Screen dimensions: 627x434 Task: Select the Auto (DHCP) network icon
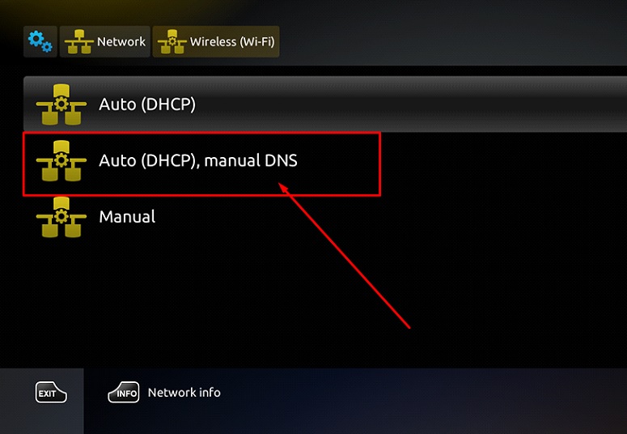pos(61,104)
